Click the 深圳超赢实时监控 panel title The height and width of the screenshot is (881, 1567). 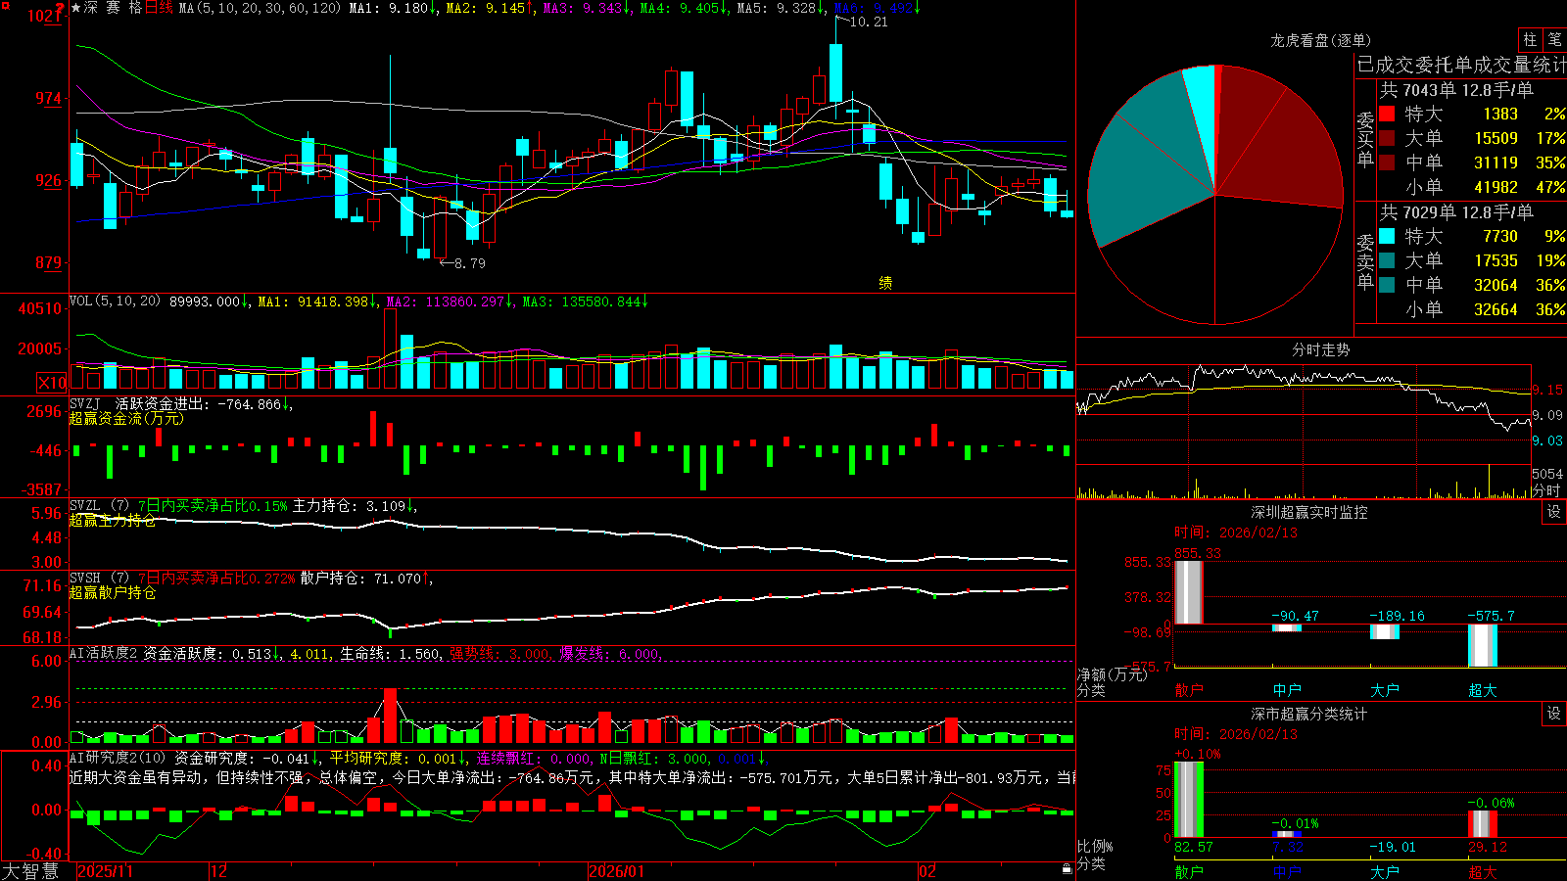pyautogui.click(x=1308, y=513)
